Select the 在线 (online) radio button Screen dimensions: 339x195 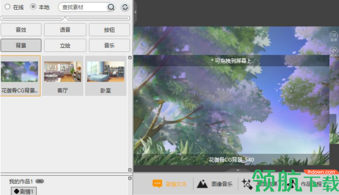coord(7,7)
